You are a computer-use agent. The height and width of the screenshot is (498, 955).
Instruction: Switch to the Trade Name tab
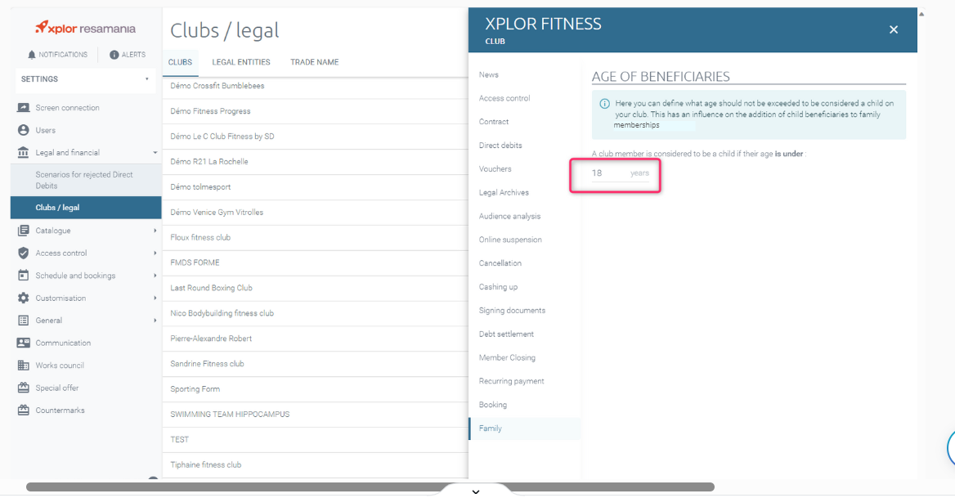(314, 62)
